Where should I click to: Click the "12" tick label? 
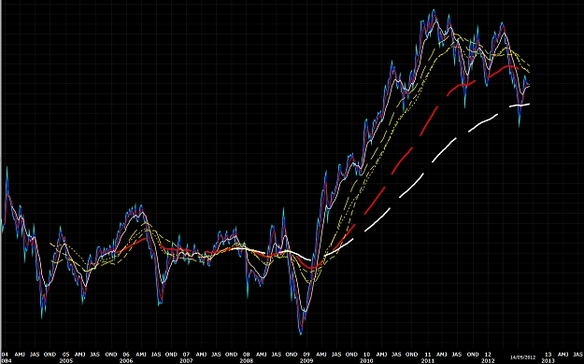coord(488,355)
